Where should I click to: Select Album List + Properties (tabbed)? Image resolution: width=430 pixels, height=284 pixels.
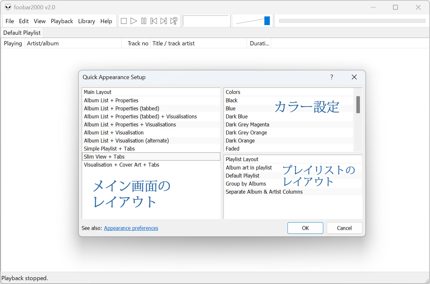tap(151, 108)
